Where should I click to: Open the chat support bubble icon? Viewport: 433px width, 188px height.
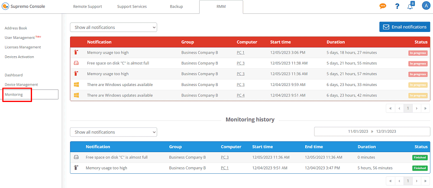click(x=383, y=6)
